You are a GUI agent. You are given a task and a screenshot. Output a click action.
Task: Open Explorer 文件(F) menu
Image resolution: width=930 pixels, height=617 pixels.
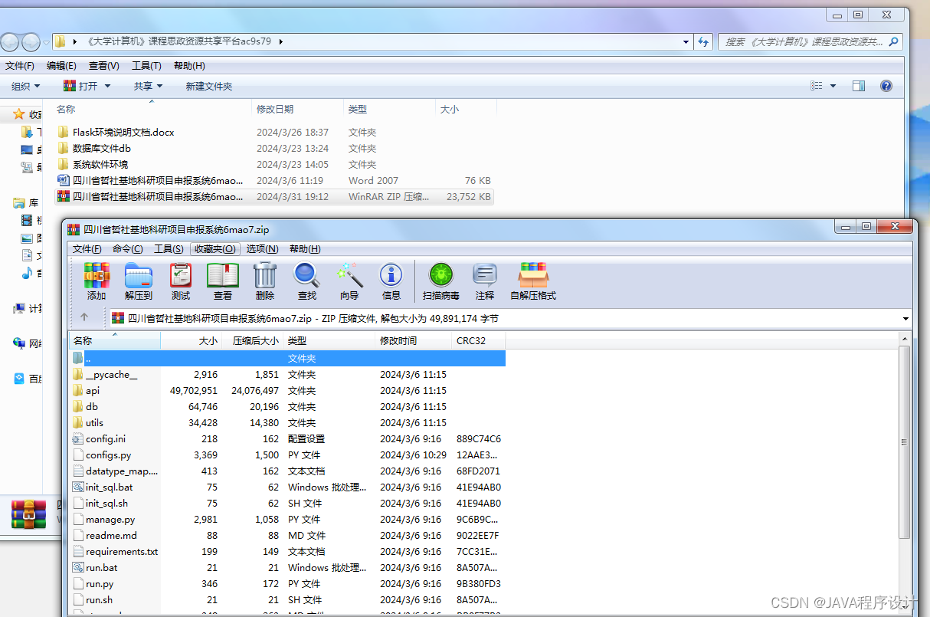click(x=20, y=66)
